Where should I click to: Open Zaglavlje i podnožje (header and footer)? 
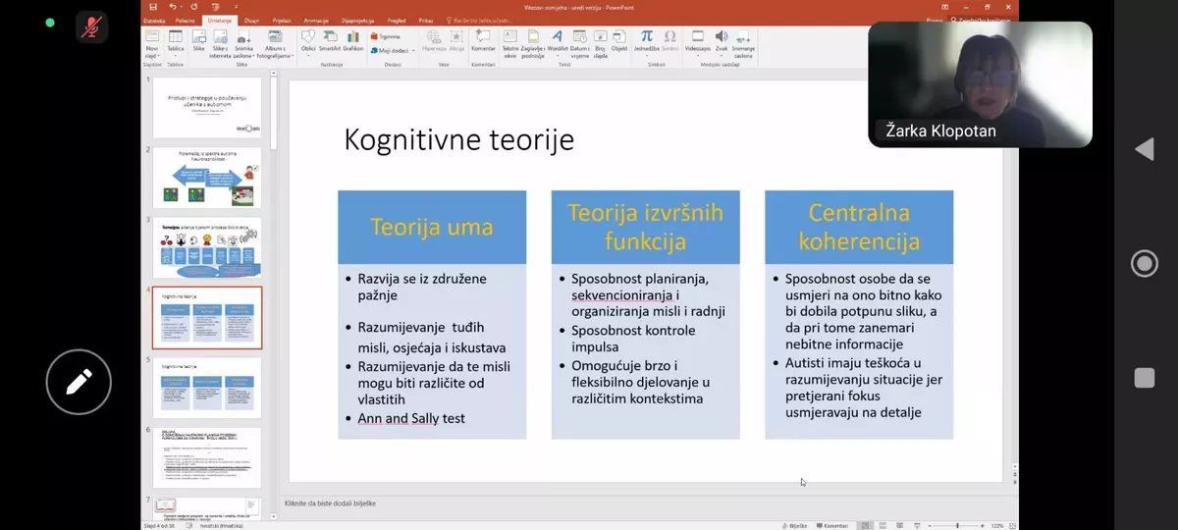click(533, 44)
